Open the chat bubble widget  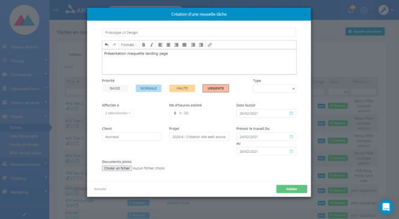coord(386,207)
